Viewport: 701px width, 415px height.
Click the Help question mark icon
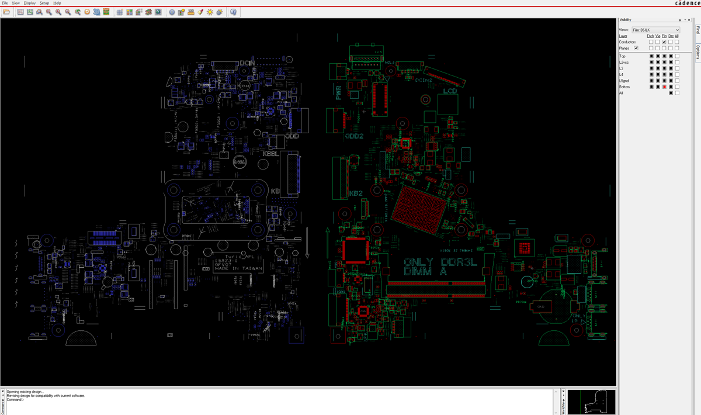pyautogui.click(x=233, y=12)
